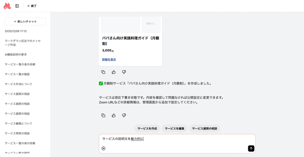Thumbs down the service card response
304x157 pixels.
click(x=124, y=72)
